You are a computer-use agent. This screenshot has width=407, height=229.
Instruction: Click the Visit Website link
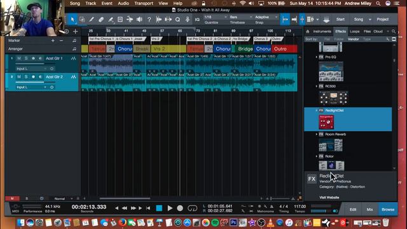[x=329, y=197]
